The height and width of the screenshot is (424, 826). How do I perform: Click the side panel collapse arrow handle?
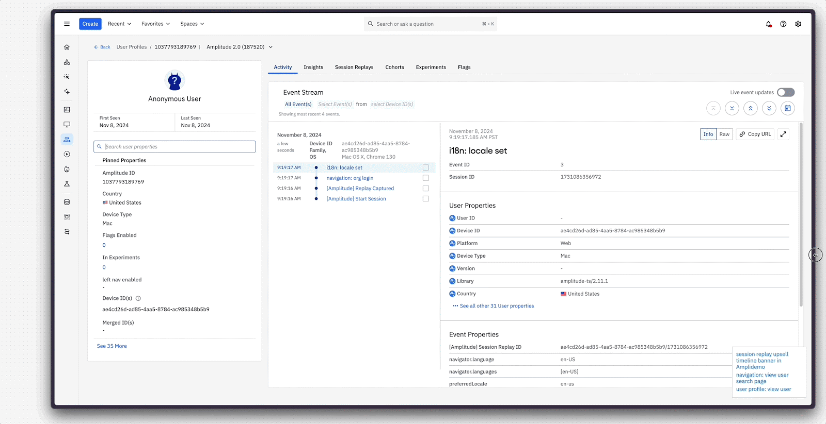point(815,255)
